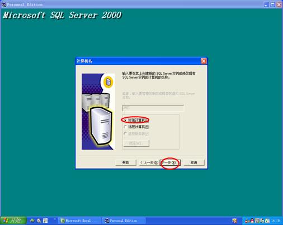Screen dimensions: 283x225
Task: Click the QQ penguin icon in system tray
Action: pos(252,221)
